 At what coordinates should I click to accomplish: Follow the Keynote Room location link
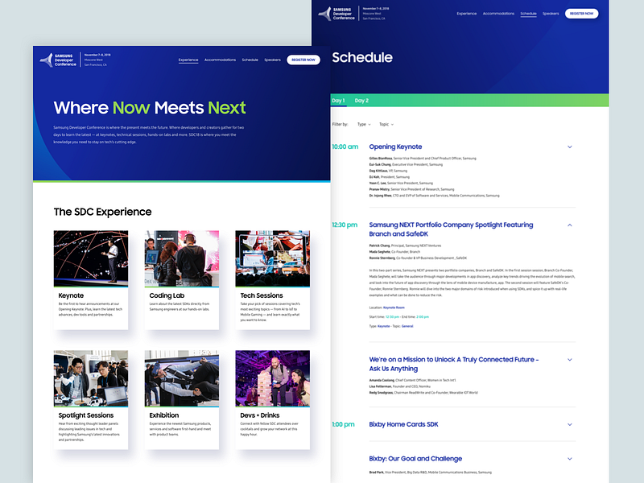(394, 308)
